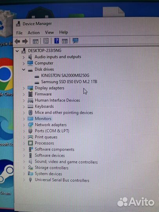Open the View menu
This screenshot has height=212, width=159.
pyautogui.click(x=49, y=33)
